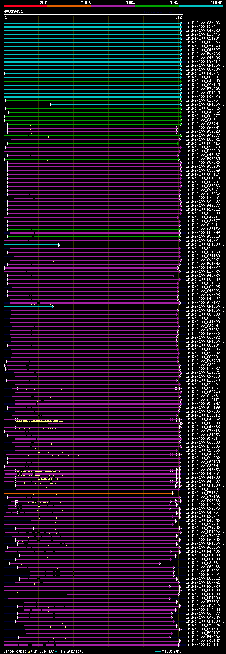The image size is (226, 654).
Task: Click the orange ~40% identity legend bar
Action: (x=69, y=6)
